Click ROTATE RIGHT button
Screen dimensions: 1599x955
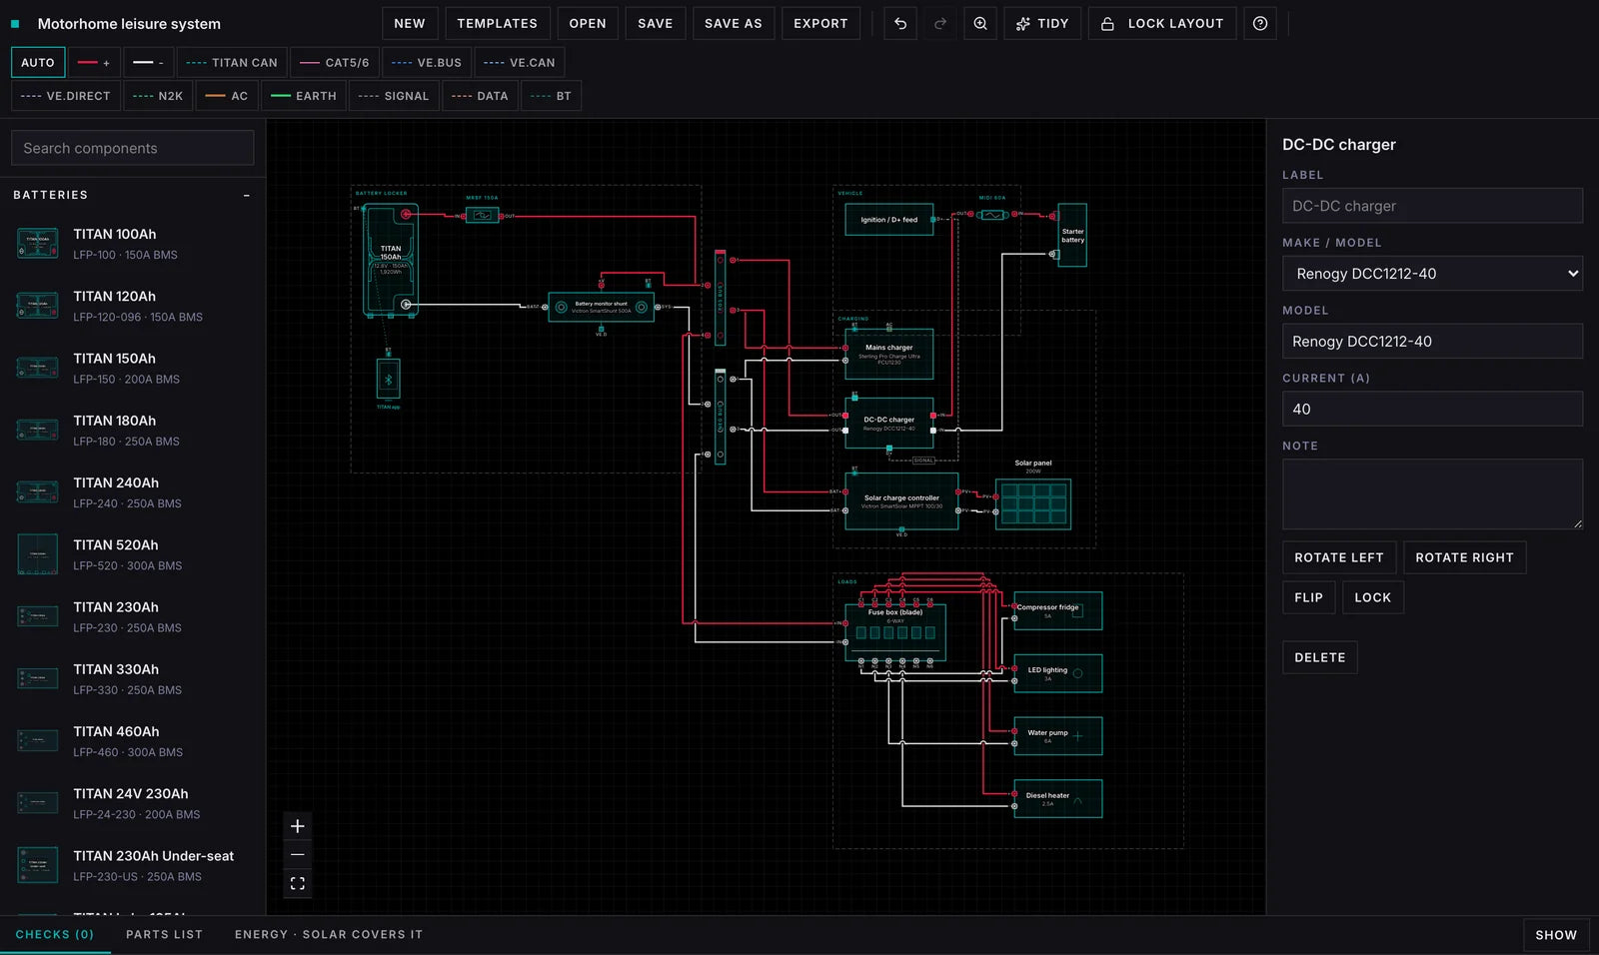pos(1464,557)
